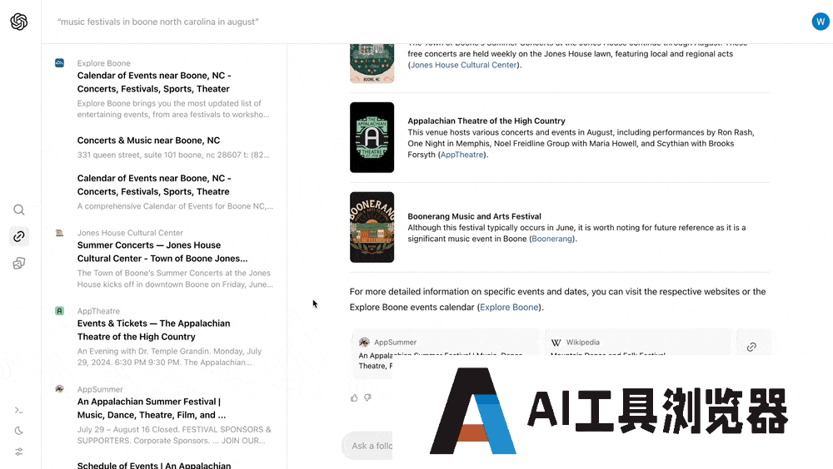Click 'AppTheatre' source label in results

click(98, 311)
